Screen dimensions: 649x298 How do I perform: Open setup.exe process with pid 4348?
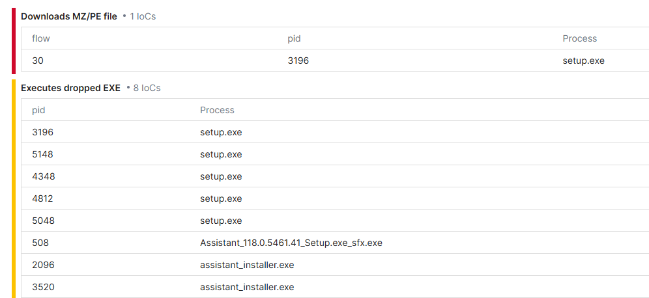click(221, 176)
